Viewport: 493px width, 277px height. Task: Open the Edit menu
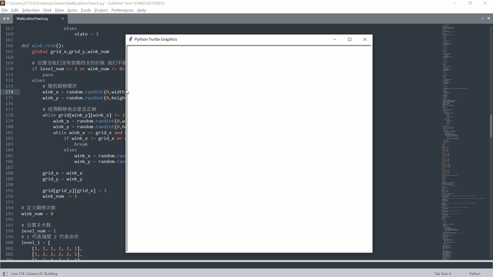[x=15, y=10]
